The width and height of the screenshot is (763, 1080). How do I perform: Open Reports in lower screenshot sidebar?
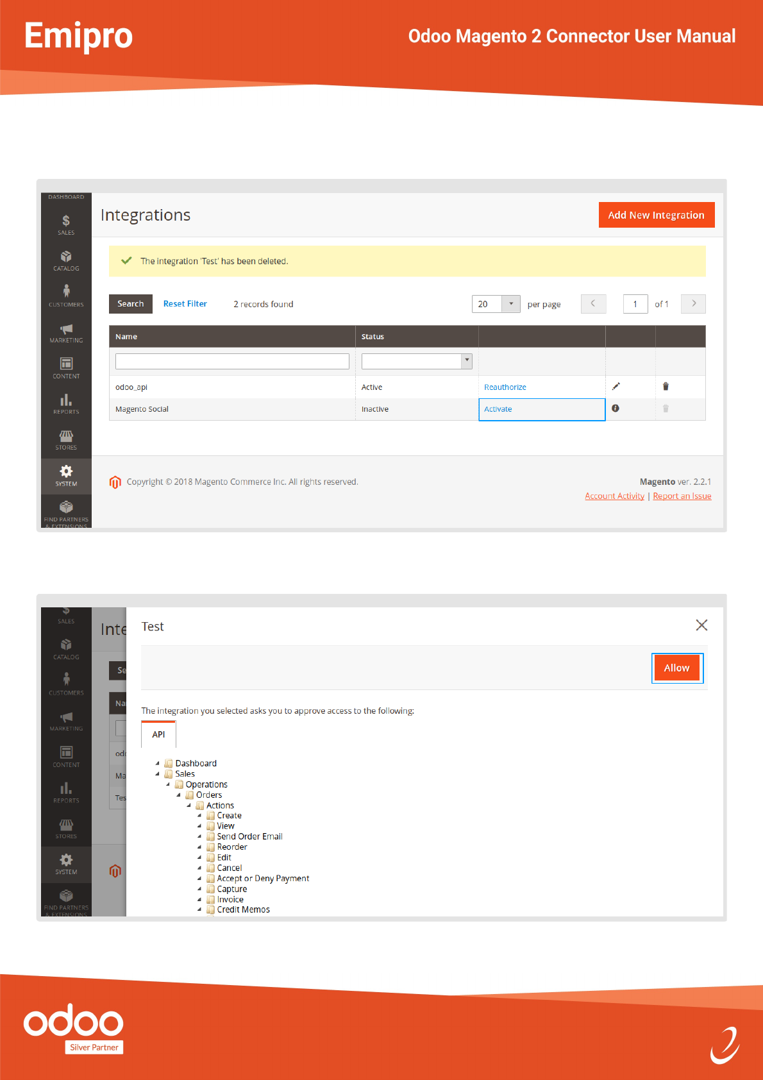tap(66, 793)
